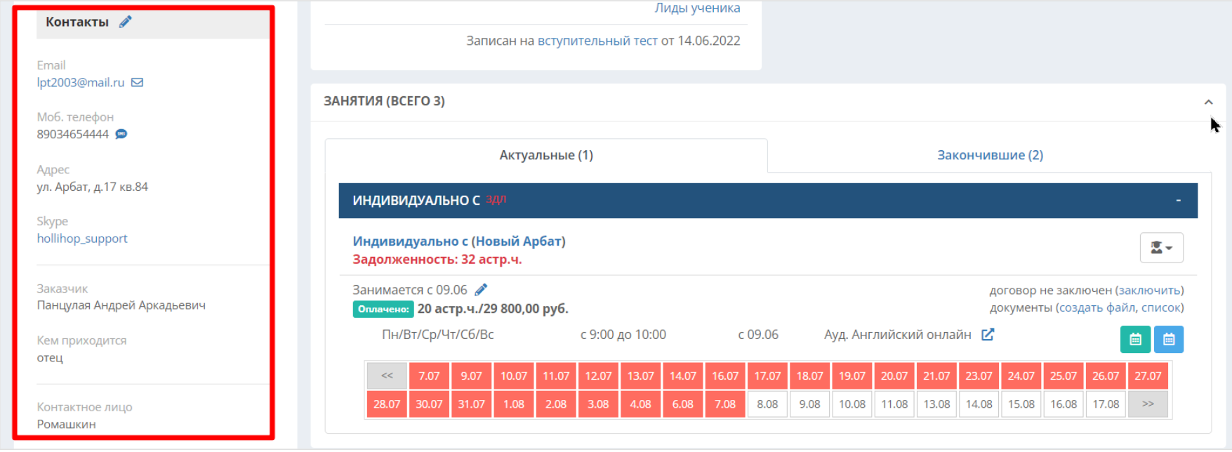Open the Лиды ученика link
The image size is (1232, 452).
pyautogui.click(x=697, y=8)
